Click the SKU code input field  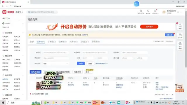[135, 52]
